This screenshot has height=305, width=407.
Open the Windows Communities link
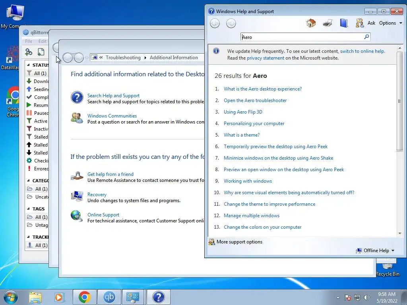coord(112,116)
